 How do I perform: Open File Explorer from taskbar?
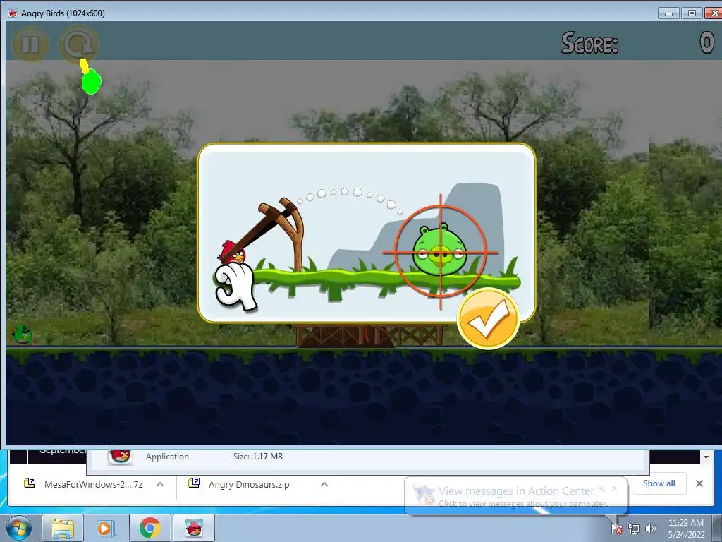pyautogui.click(x=63, y=528)
